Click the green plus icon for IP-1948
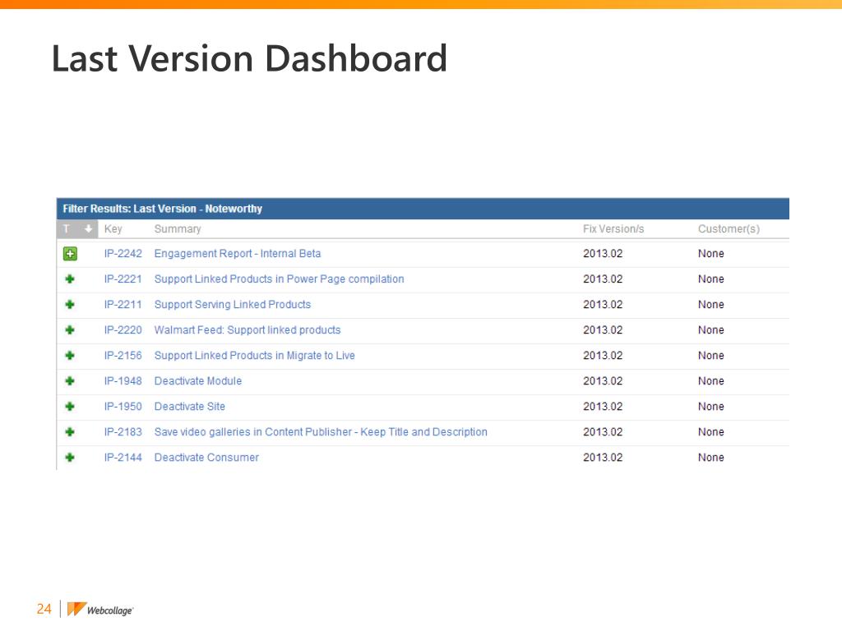842x631 pixels. coord(70,381)
